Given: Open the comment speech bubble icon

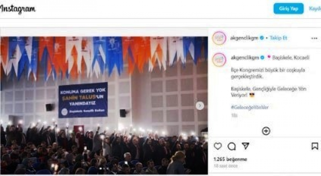Looking at the screenshot, I should (x=232, y=146).
